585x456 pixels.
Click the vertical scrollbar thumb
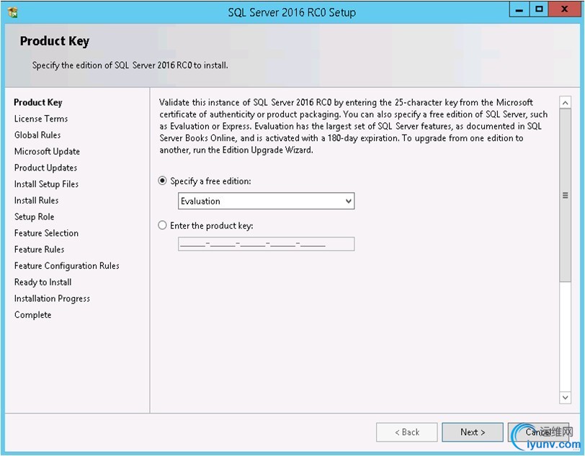pos(566,195)
